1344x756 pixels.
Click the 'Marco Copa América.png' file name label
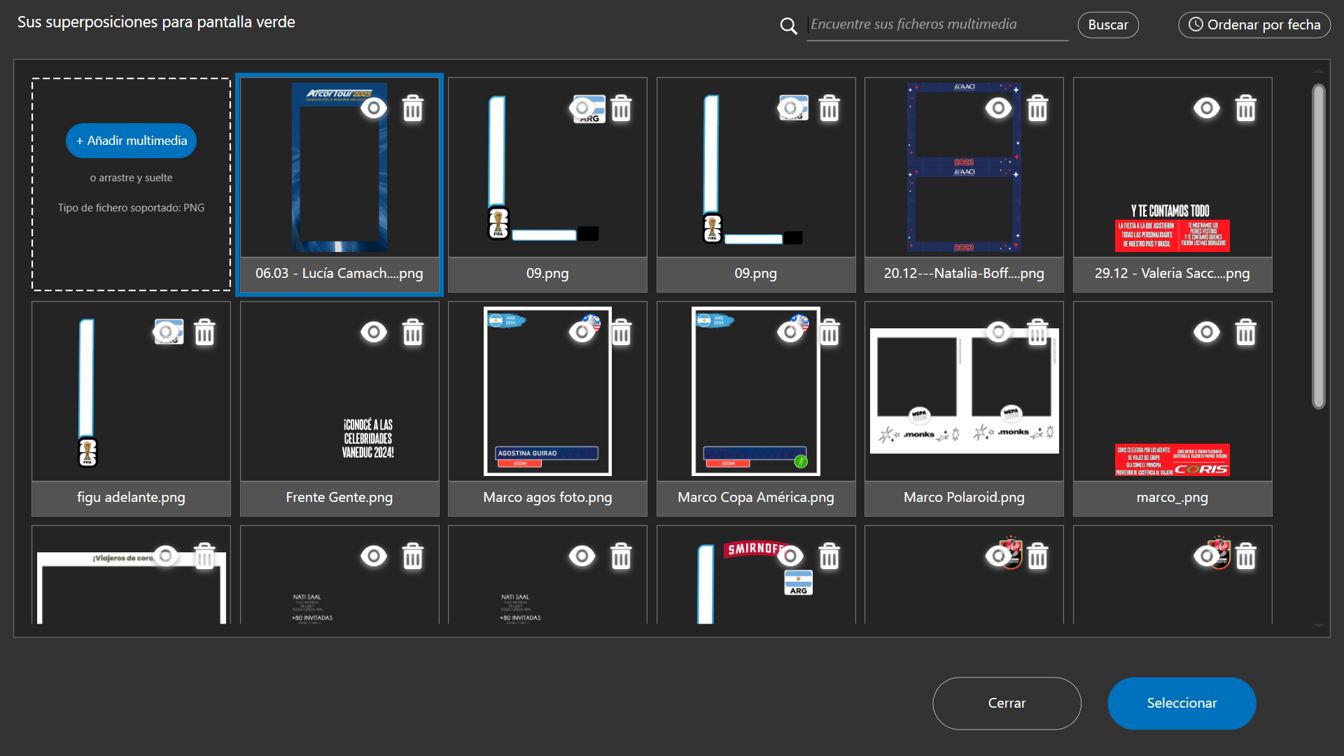coord(756,498)
